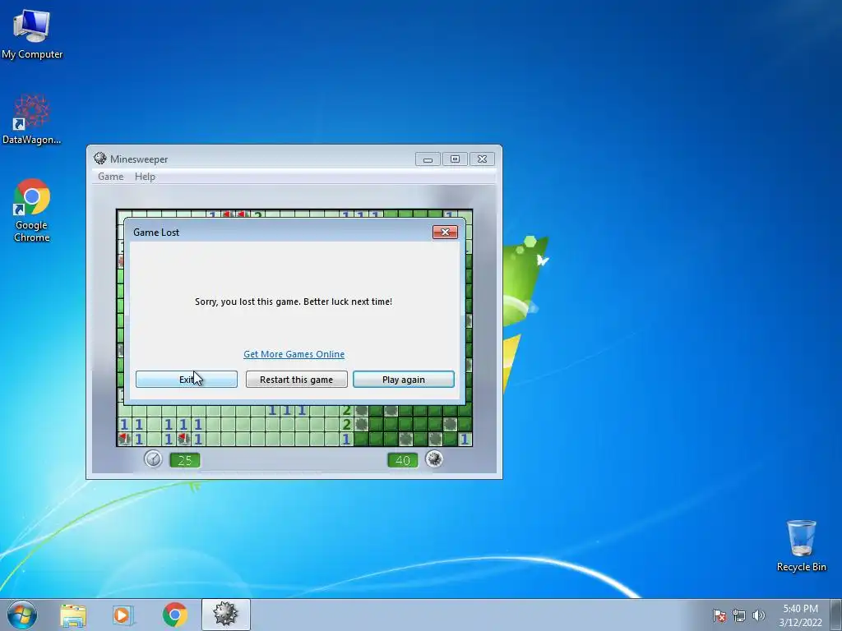Click the Play again button

pos(403,380)
